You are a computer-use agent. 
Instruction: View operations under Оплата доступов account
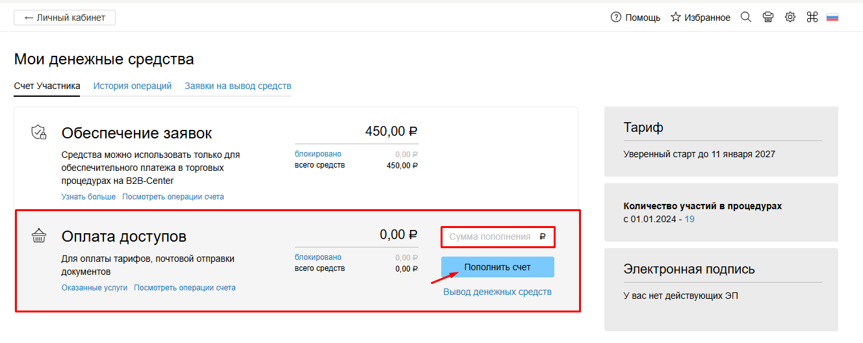click(185, 288)
